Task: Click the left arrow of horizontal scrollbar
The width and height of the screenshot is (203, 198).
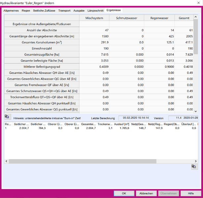Action: (x=6, y=161)
